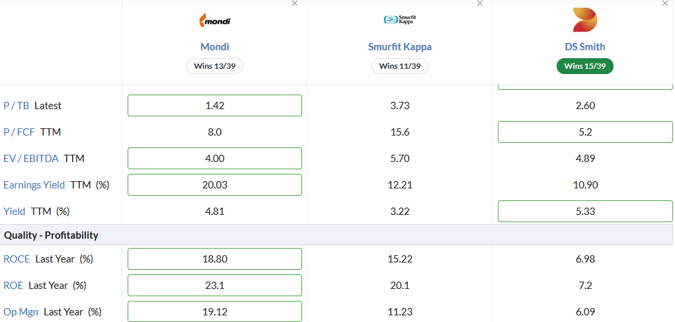Click the Mondi company logo
The image size is (675, 322).
pos(214,20)
